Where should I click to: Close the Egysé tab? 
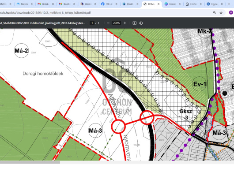pyautogui.click(x=222, y=4)
